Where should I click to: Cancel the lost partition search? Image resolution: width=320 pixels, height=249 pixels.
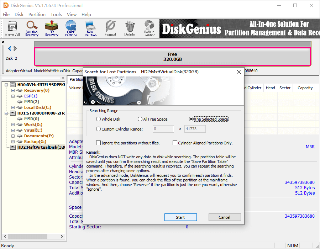(224, 217)
